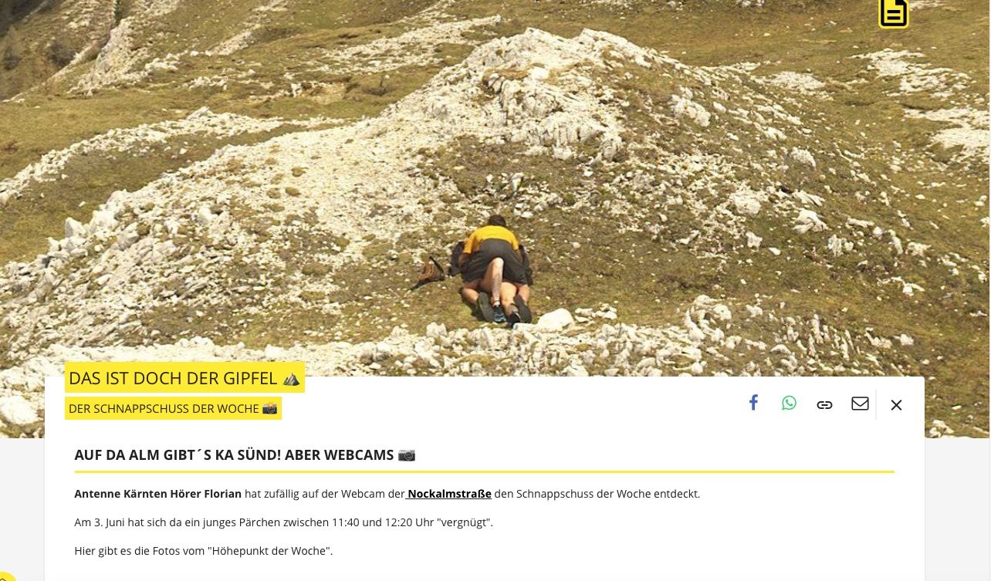The image size is (991, 581).
Task: Share the article via WhatsApp
Action: pyautogui.click(x=789, y=403)
